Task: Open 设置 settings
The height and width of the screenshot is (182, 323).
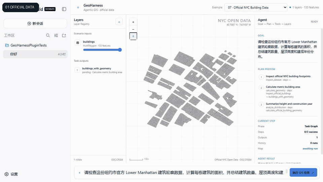Action: pos(11,174)
